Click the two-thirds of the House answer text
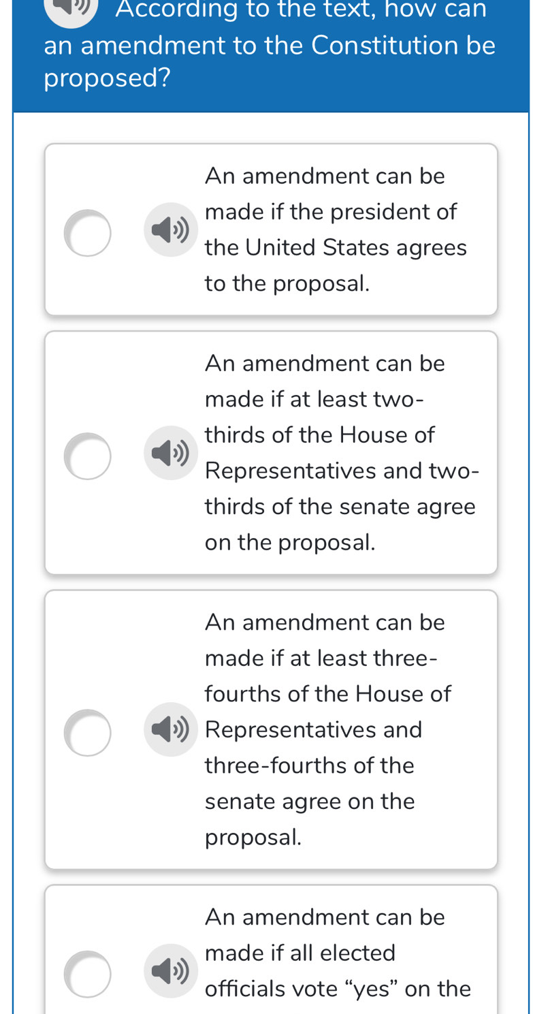The image size is (533, 1014). pos(340,453)
